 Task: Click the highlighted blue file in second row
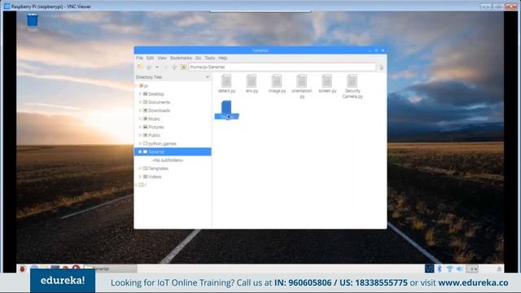click(226, 110)
